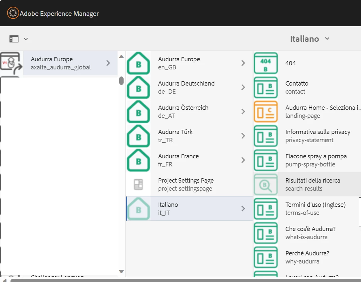
Task: Expand the Audurra Europe en_GB chevron
Action: click(x=243, y=63)
